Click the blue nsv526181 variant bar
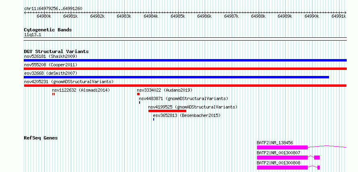This screenshot has height=172, width=358. click(x=185, y=60)
